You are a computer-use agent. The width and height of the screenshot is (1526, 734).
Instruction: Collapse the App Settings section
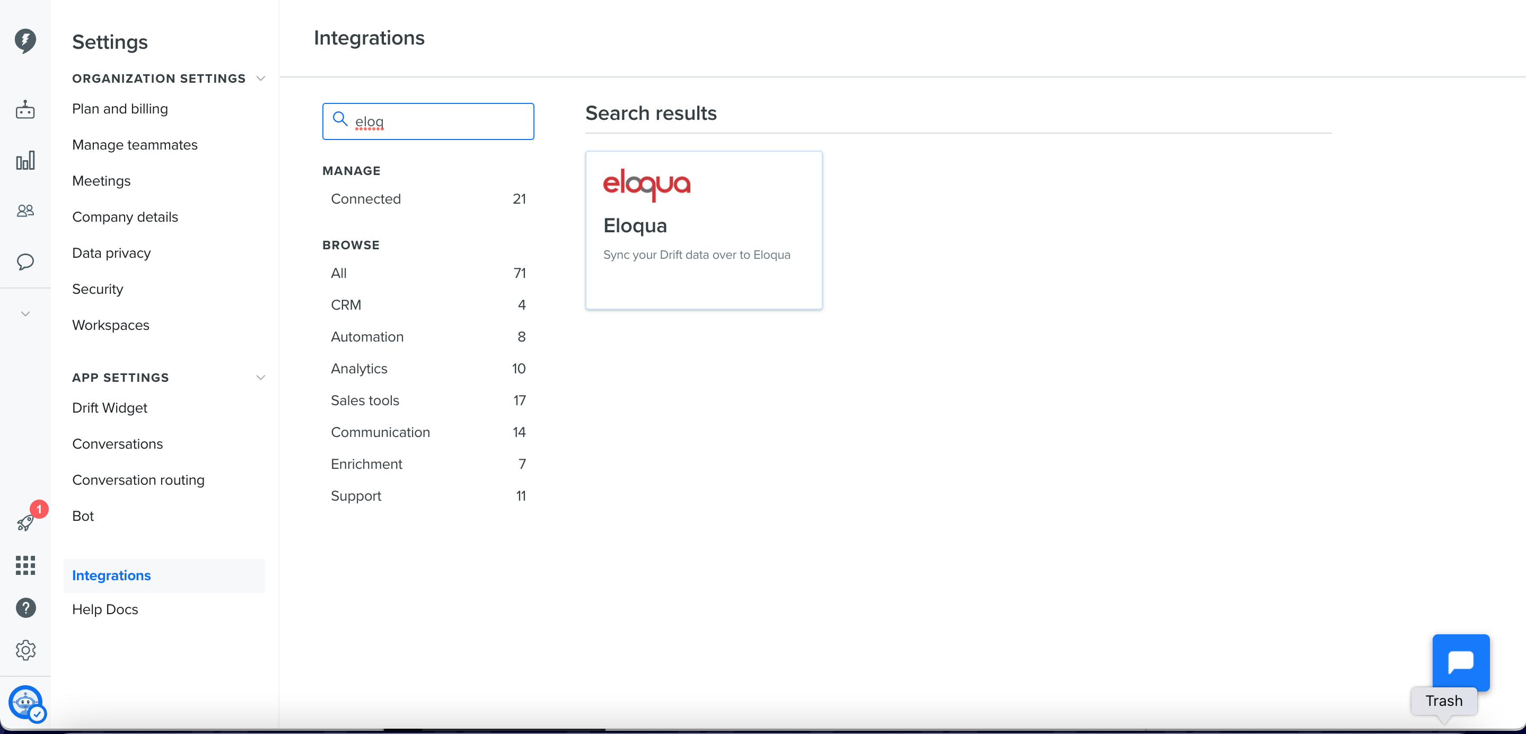coord(260,378)
